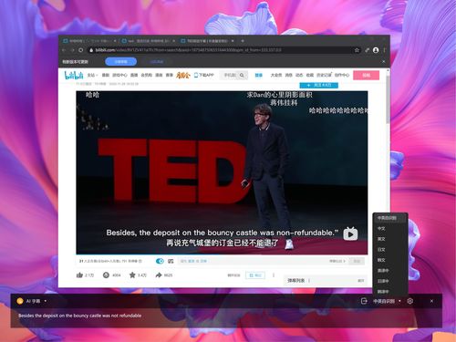456x342 pixels.
Task: Click the page vertical scrollbar
Action: pos(388,100)
